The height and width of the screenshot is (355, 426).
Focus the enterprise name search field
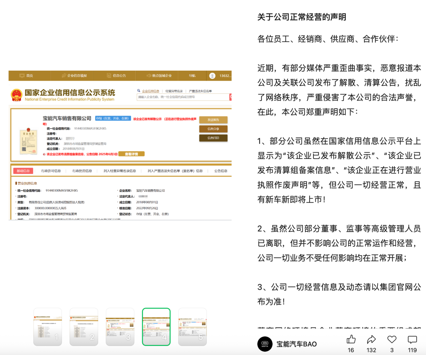click(183, 97)
